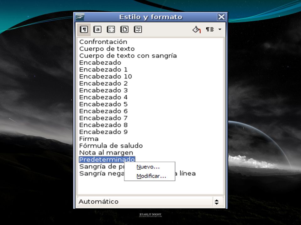Activate Fill Format Mode paint bucket

[x=197, y=29]
